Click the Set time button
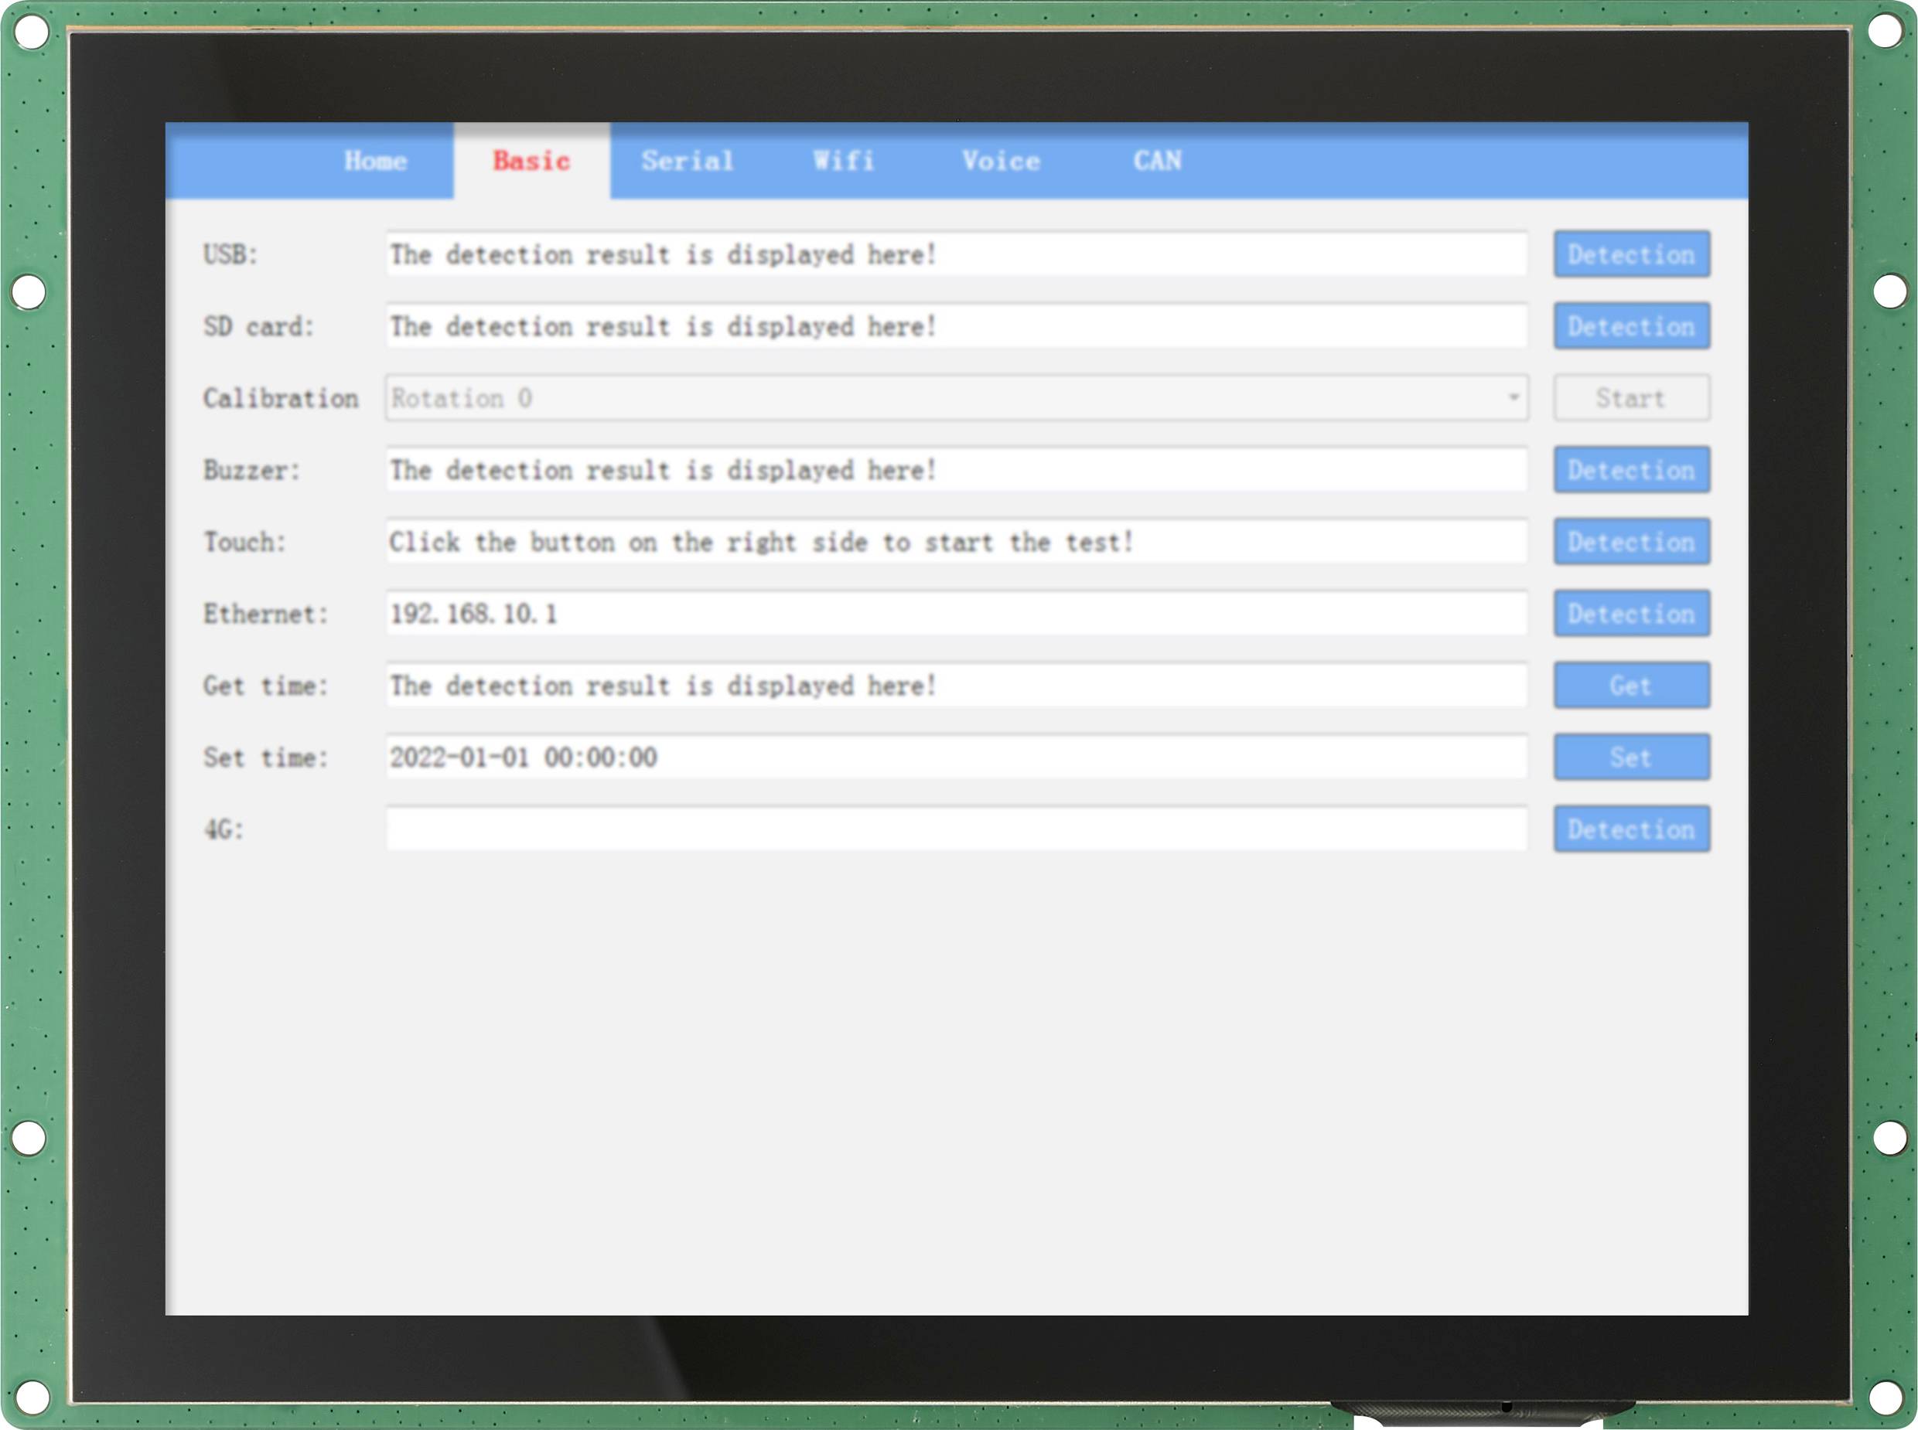 (1630, 758)
